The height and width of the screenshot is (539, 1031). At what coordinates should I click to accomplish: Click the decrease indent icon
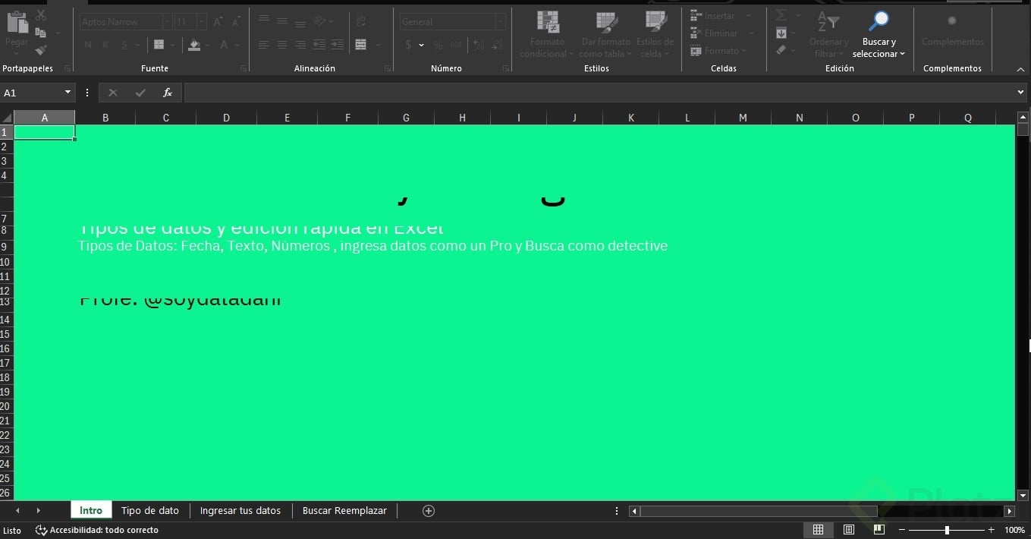pyautogui.click(x=319, y=45)
